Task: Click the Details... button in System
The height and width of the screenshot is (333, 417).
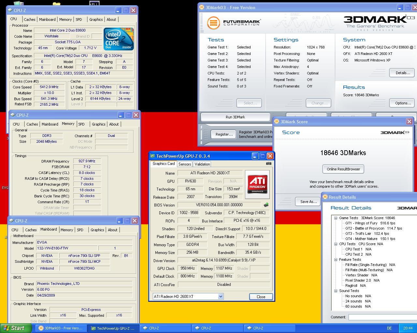Action: (x=403, y=73)
